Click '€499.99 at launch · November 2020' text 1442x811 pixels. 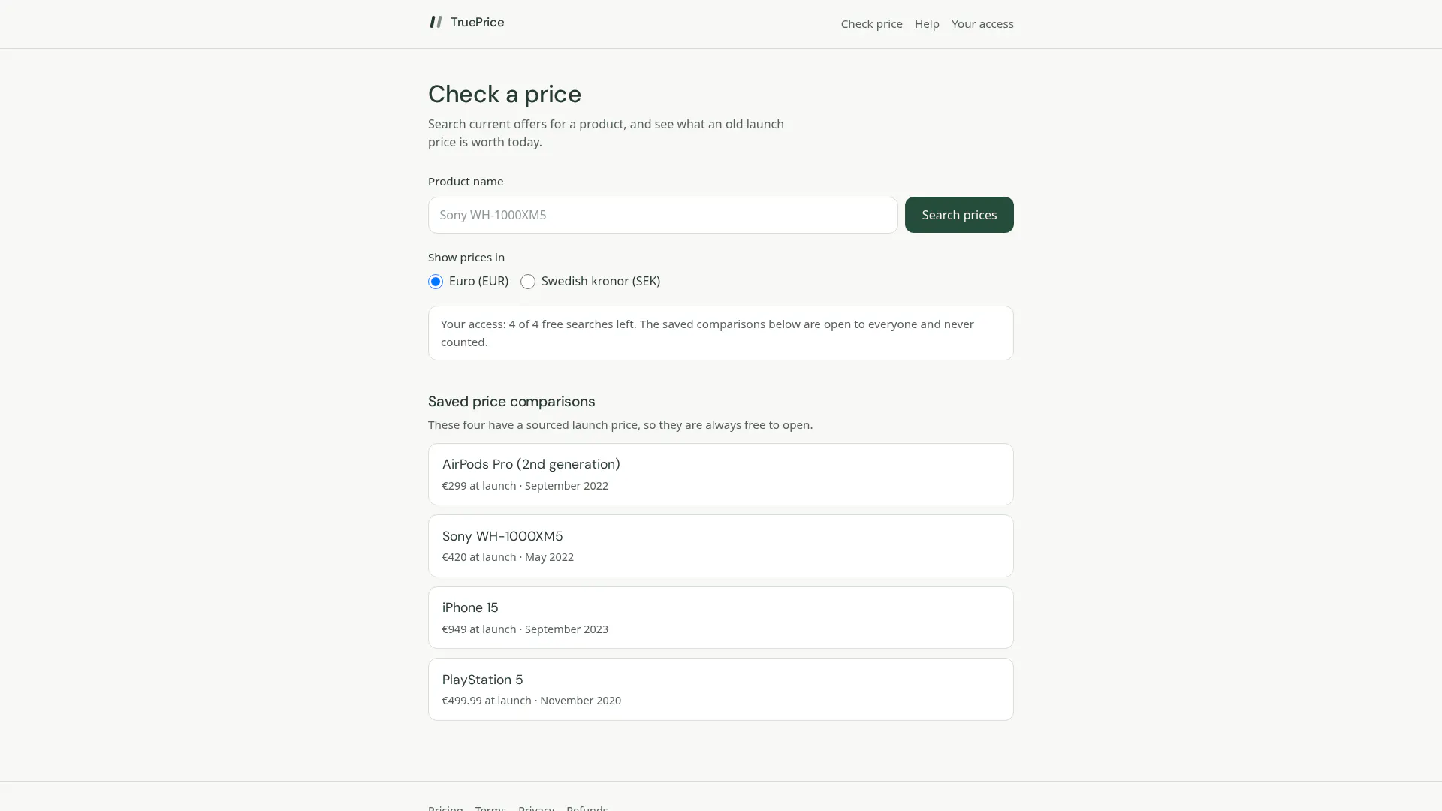531,701
